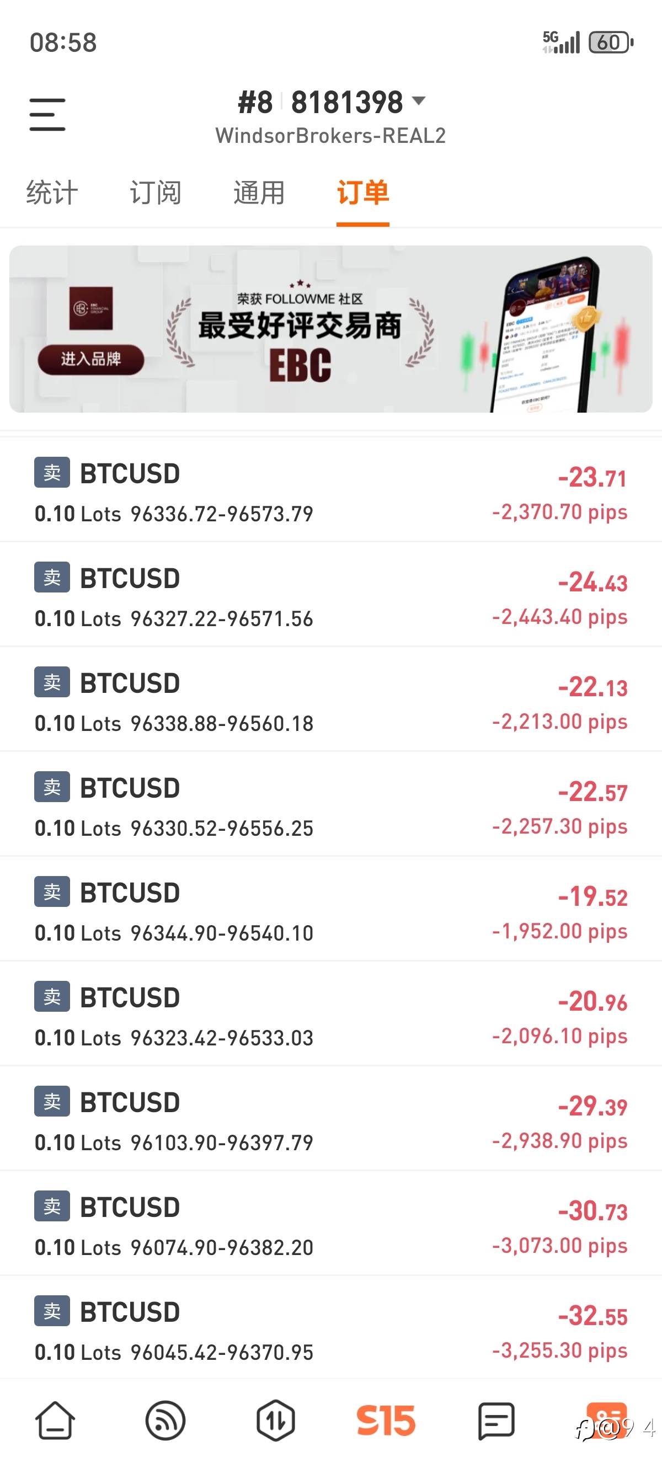Viewport: 662px width, 1463px height.
Task: Tap the orange S15 icon
Action: (386, 1421)
